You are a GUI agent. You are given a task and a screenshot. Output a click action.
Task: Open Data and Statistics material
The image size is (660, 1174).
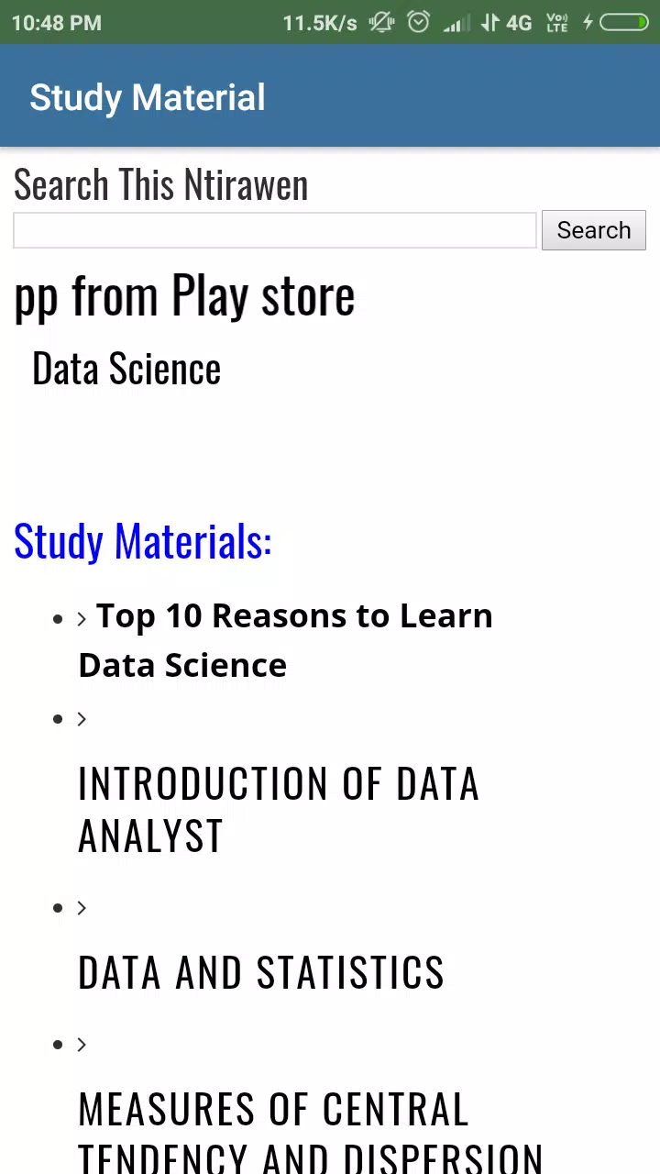click(x=261, y=972)
